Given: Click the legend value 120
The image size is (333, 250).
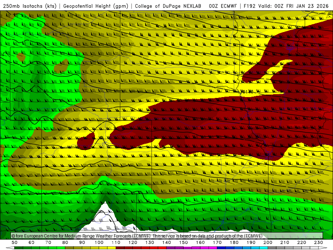Looking at the screenshot, I should point(133,242).
